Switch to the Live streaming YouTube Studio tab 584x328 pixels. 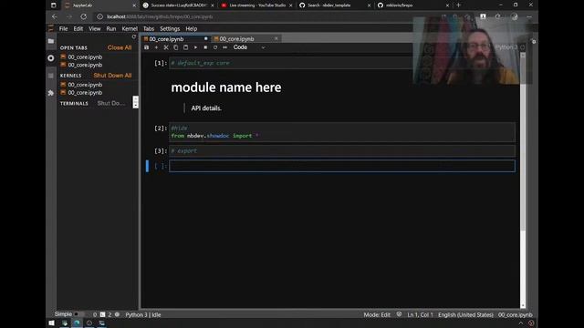tap(257, 5)
